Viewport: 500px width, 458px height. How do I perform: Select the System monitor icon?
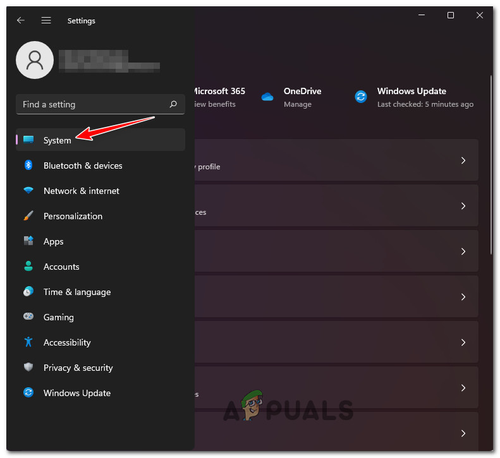coord(28,140)
